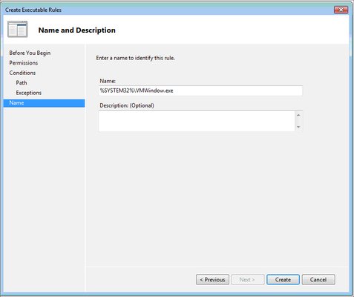The width and height of the screenshot is (354, 297).
Task: Focus the Description (Optional) text box
Action: click(197, 121)
